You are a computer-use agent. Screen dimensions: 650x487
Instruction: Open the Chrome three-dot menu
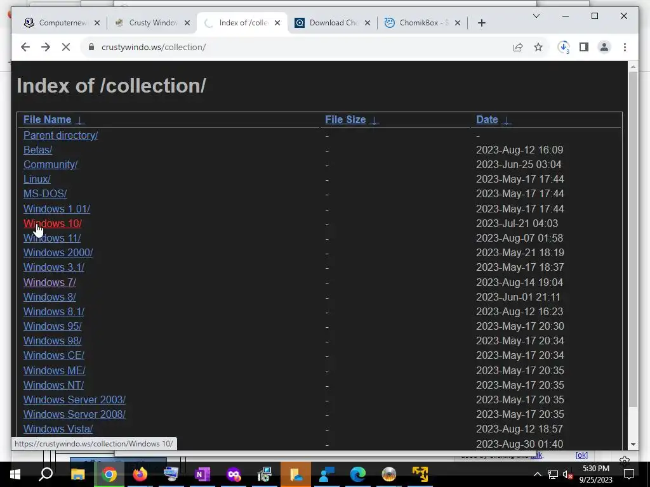[625, 47]
